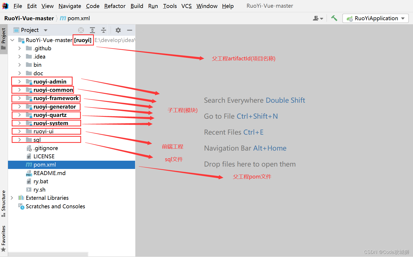The height and width of the screenshot is (257, 413).
Task: Select README.md in the project tree
Action: (x=72, y=173)
